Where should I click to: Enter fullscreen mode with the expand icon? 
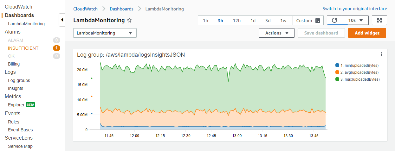click(379, 20)
